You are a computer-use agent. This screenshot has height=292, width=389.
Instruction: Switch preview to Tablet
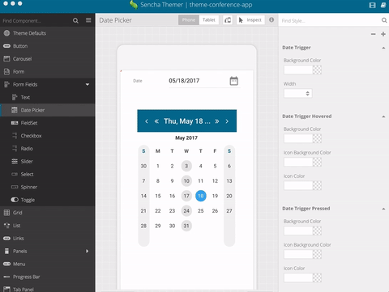(x=209, y=20)
